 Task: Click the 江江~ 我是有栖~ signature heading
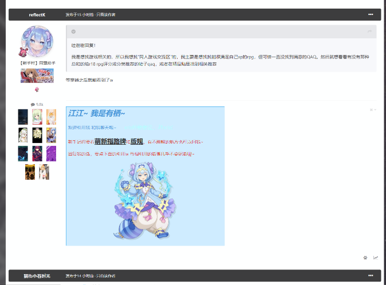point(97,113)
